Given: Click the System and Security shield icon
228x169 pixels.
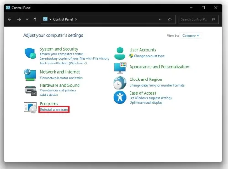Looking at the screenshot, I should pyautogui.click(x=30, y=53).
